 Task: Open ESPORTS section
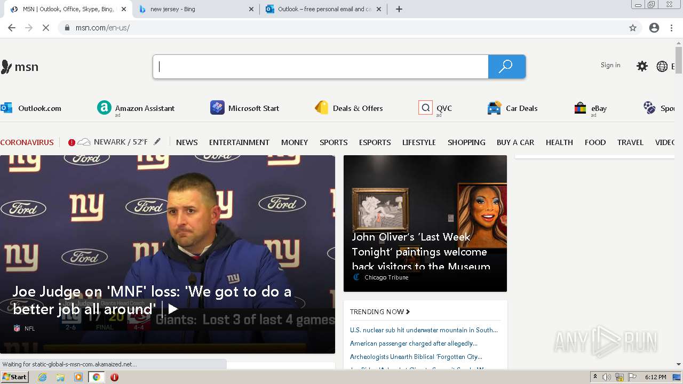point(375,142)
